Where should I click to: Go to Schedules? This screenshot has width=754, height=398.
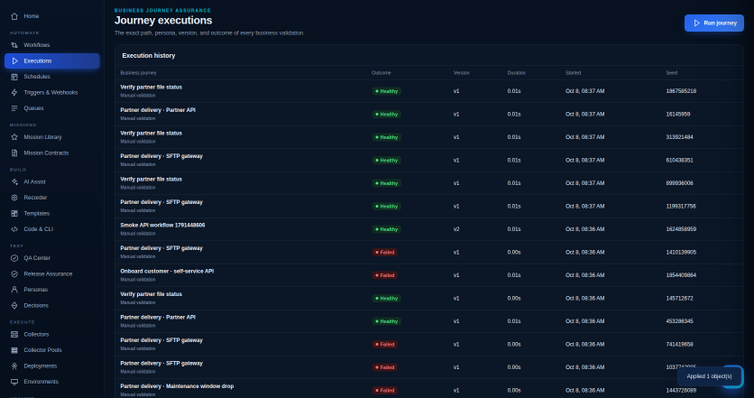pos(52,77)
